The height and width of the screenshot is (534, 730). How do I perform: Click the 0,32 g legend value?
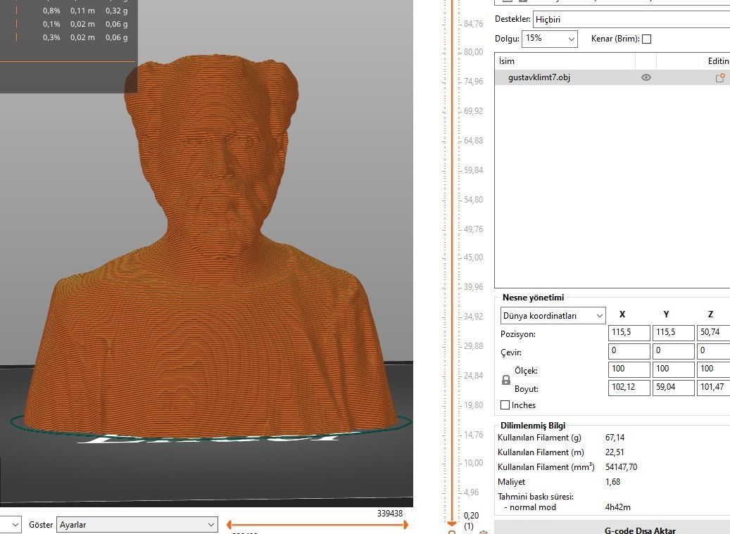(116, 11)
